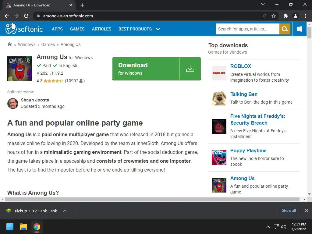Click the Five Nights at Freddy's thumbnail
312x234 pixels.
point(219,126)
